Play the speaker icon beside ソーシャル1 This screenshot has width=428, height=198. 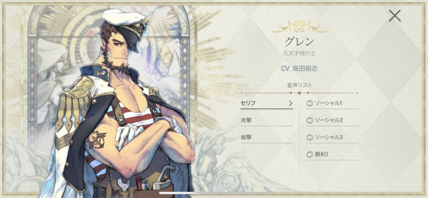(x=309, y=103)
